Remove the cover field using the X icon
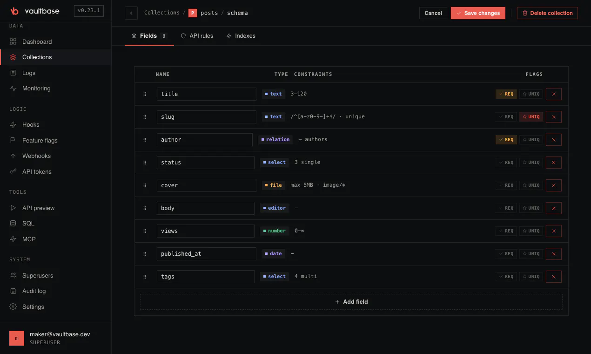This screenshot has height=354, width=591. (554, 185)
